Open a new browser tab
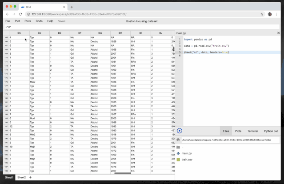Image resolution: width=284 pixels, height=184 pixels. coord(72,7)
